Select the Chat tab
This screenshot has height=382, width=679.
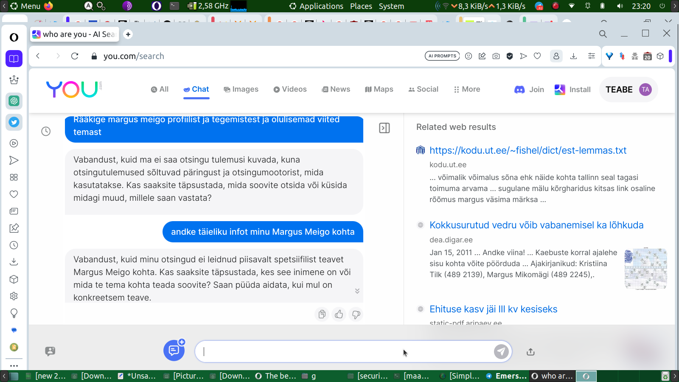196,89
